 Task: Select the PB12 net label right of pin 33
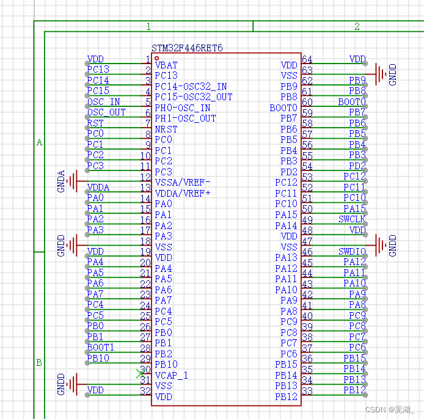click(x=354, y=390)
